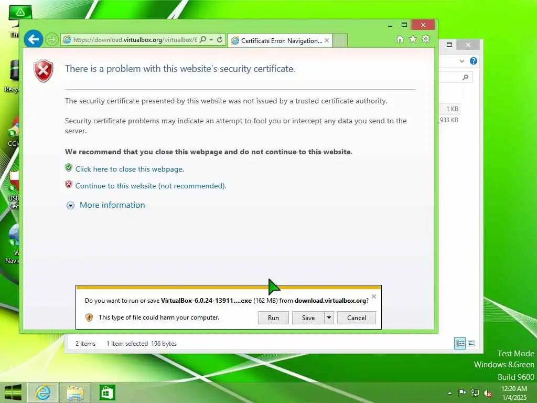Click the red shield certificate error icon

[x=44, y=71]
